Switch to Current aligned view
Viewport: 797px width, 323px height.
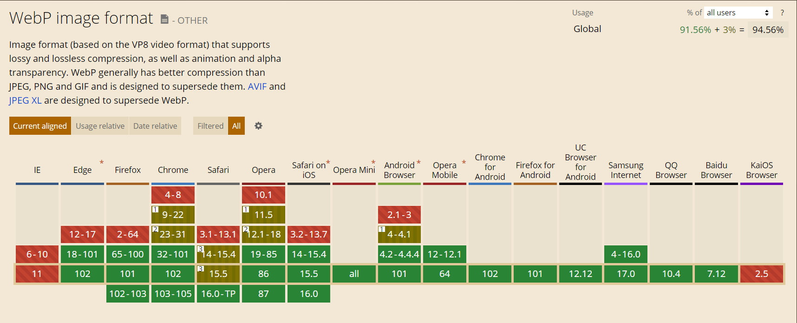40,126
